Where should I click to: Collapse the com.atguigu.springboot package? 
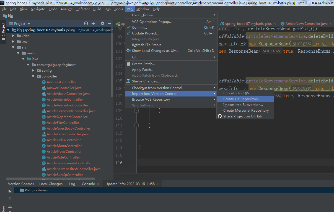[x=28, y=65]
